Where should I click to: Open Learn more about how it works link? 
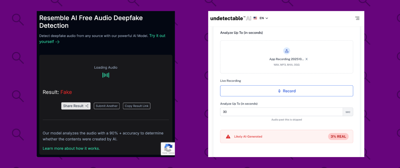coord(71,148)
